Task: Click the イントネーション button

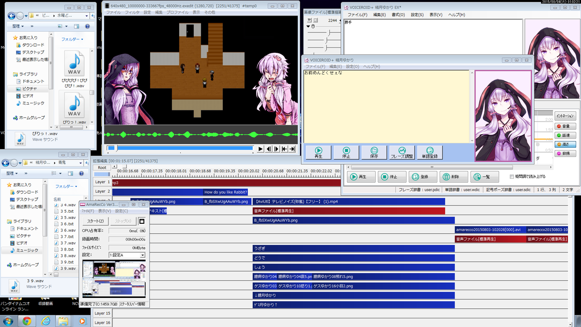Action: [566, 116]
